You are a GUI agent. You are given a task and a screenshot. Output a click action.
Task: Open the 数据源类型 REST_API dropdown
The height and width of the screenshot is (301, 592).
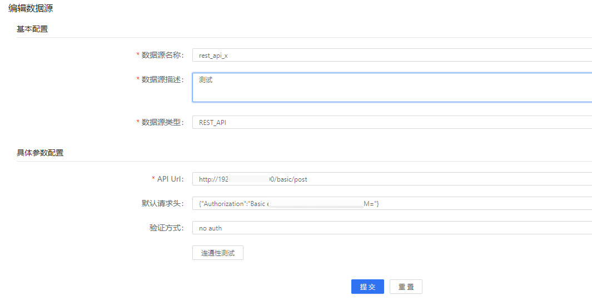coord(389,123)
